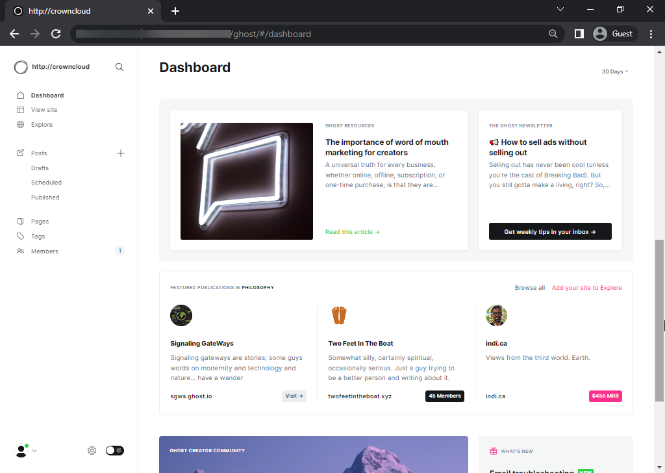Toggle dark mode switch in sidebar
Image resolution: width=665 pixels, height=473 pixels.
(x=115, y=450)
